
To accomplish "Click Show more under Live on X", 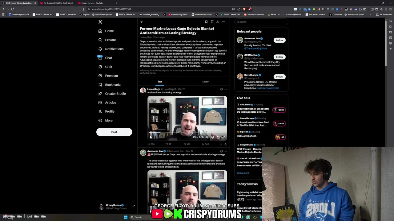I will (x=243, y=173).
